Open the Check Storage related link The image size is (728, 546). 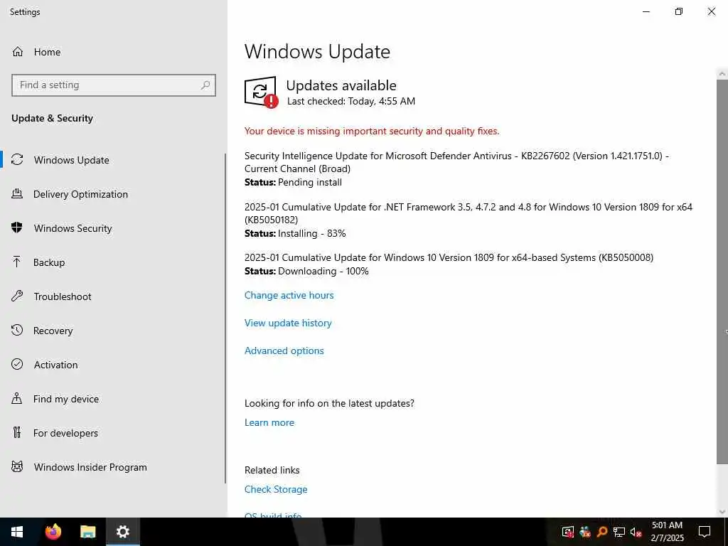pos(276,489)
